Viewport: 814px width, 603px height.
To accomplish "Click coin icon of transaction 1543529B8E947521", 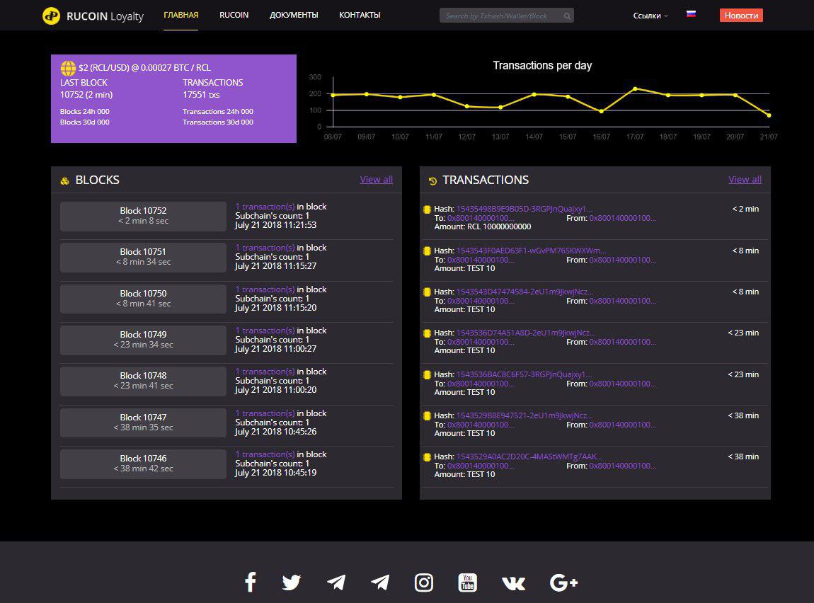I will [x=427, y=415].
